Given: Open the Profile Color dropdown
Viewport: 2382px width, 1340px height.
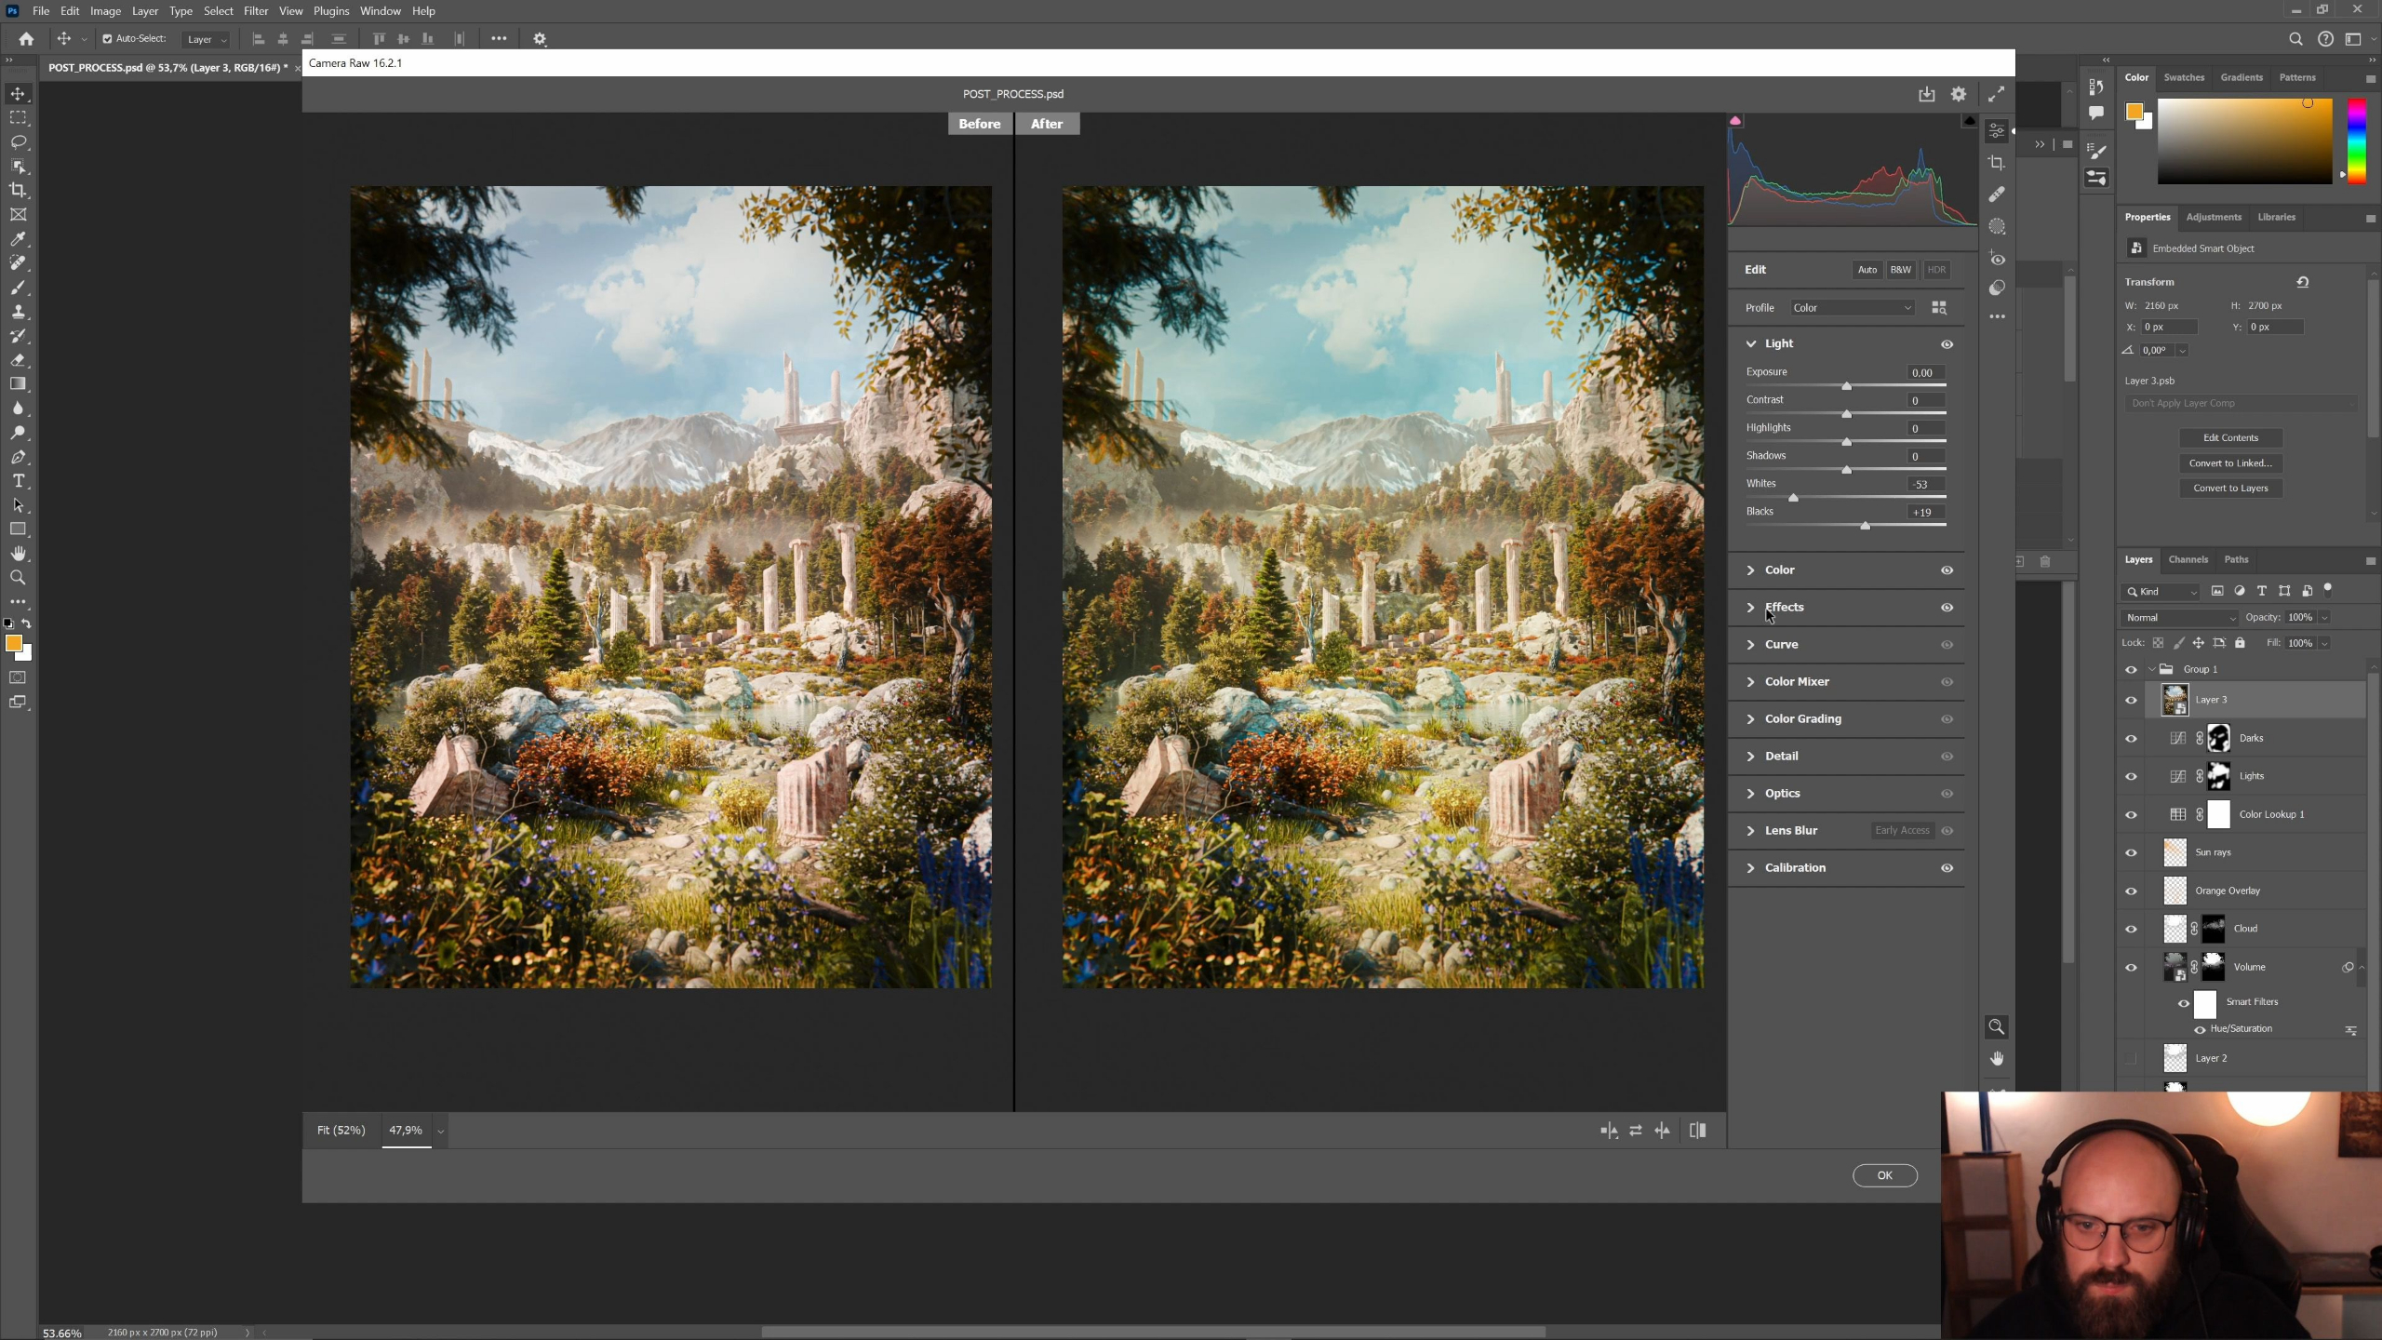Looking at the screenshot, I should point(1852,308).
